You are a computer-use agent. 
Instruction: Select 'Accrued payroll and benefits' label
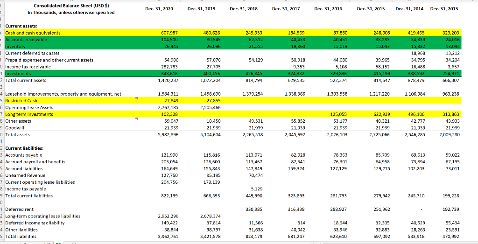(35, 162)
